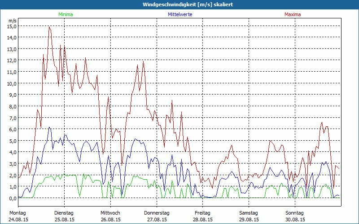Click the '14,0' y-axis value
This screenshot has width=359, height=224.
[12, 38]
